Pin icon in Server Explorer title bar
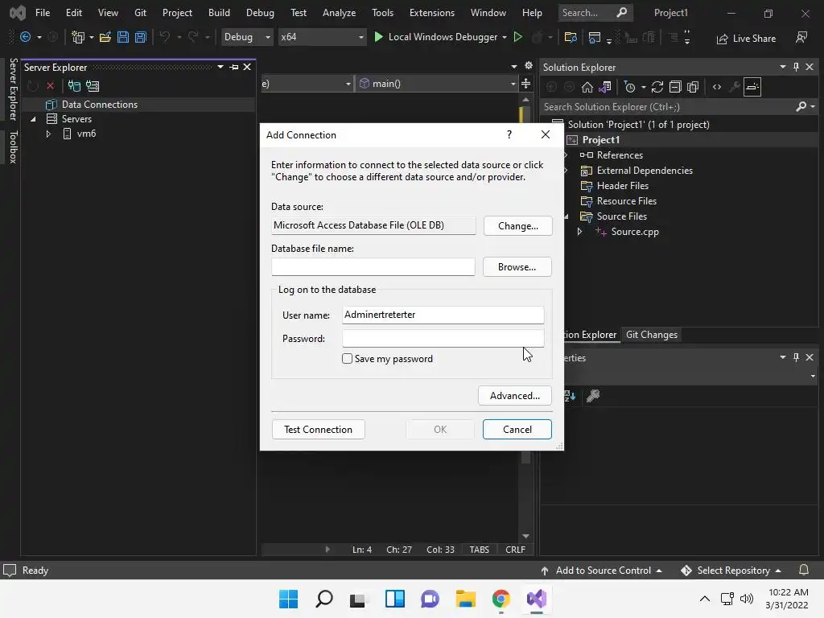824x618 pixels. tap(234, 67)
